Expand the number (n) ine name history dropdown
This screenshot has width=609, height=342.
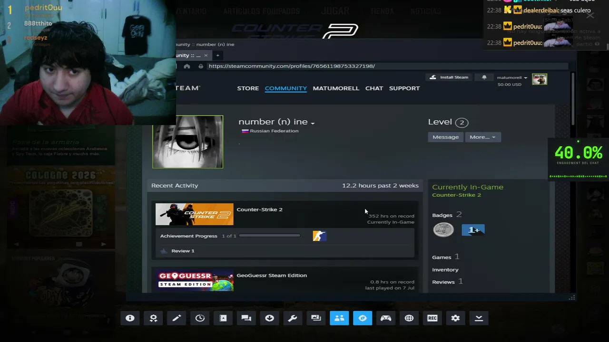pos(313,123)
